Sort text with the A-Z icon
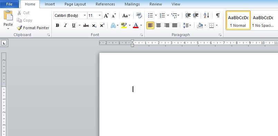The height and width of the screenshot is (136, 278). [207, 15]
